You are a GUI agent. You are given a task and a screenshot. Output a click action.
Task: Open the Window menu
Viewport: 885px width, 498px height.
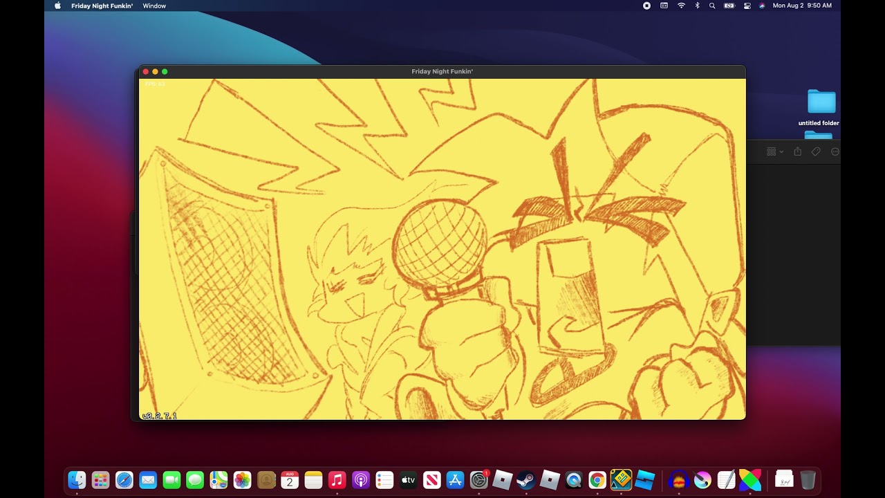[154, 6]
